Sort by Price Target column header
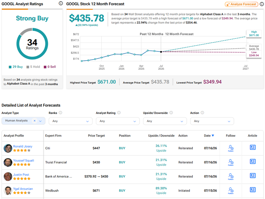 (96, 136)
